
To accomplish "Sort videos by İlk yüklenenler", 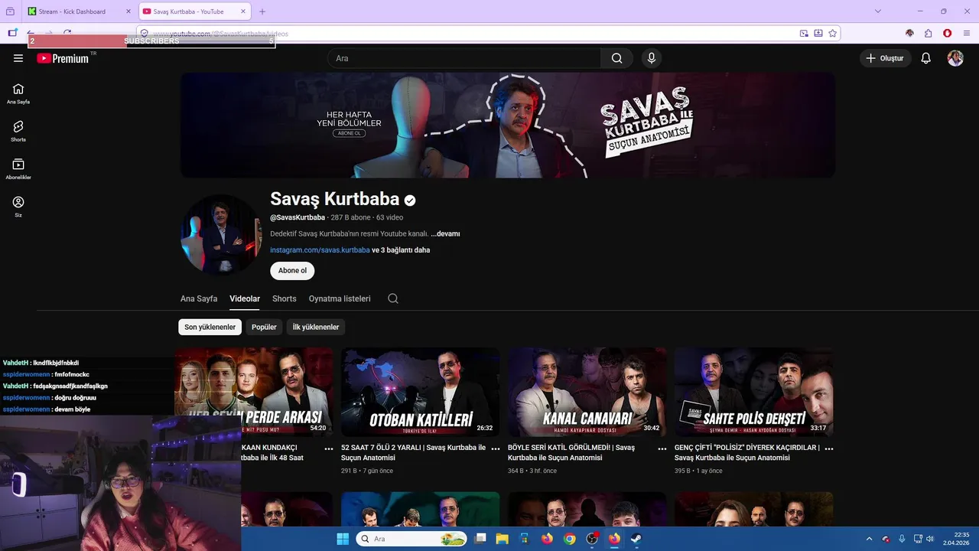I will 316,327.
